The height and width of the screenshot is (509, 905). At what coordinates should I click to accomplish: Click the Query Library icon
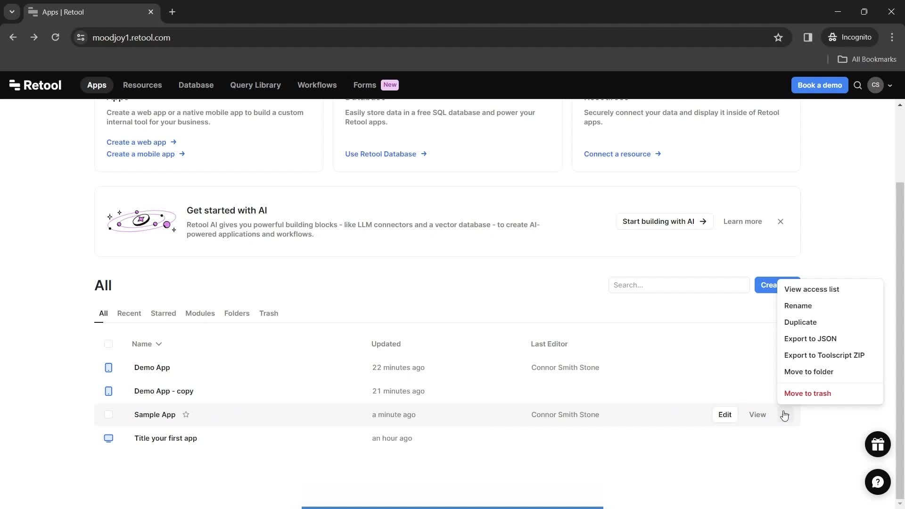[256, 85]
